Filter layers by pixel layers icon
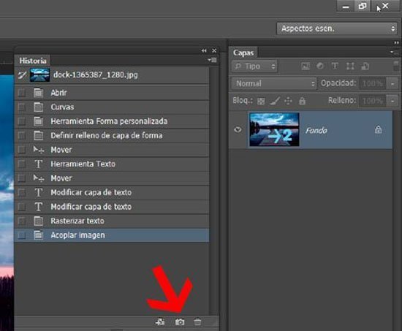The height and width of the screenshot is (331, 402). [x=305, y=66]
